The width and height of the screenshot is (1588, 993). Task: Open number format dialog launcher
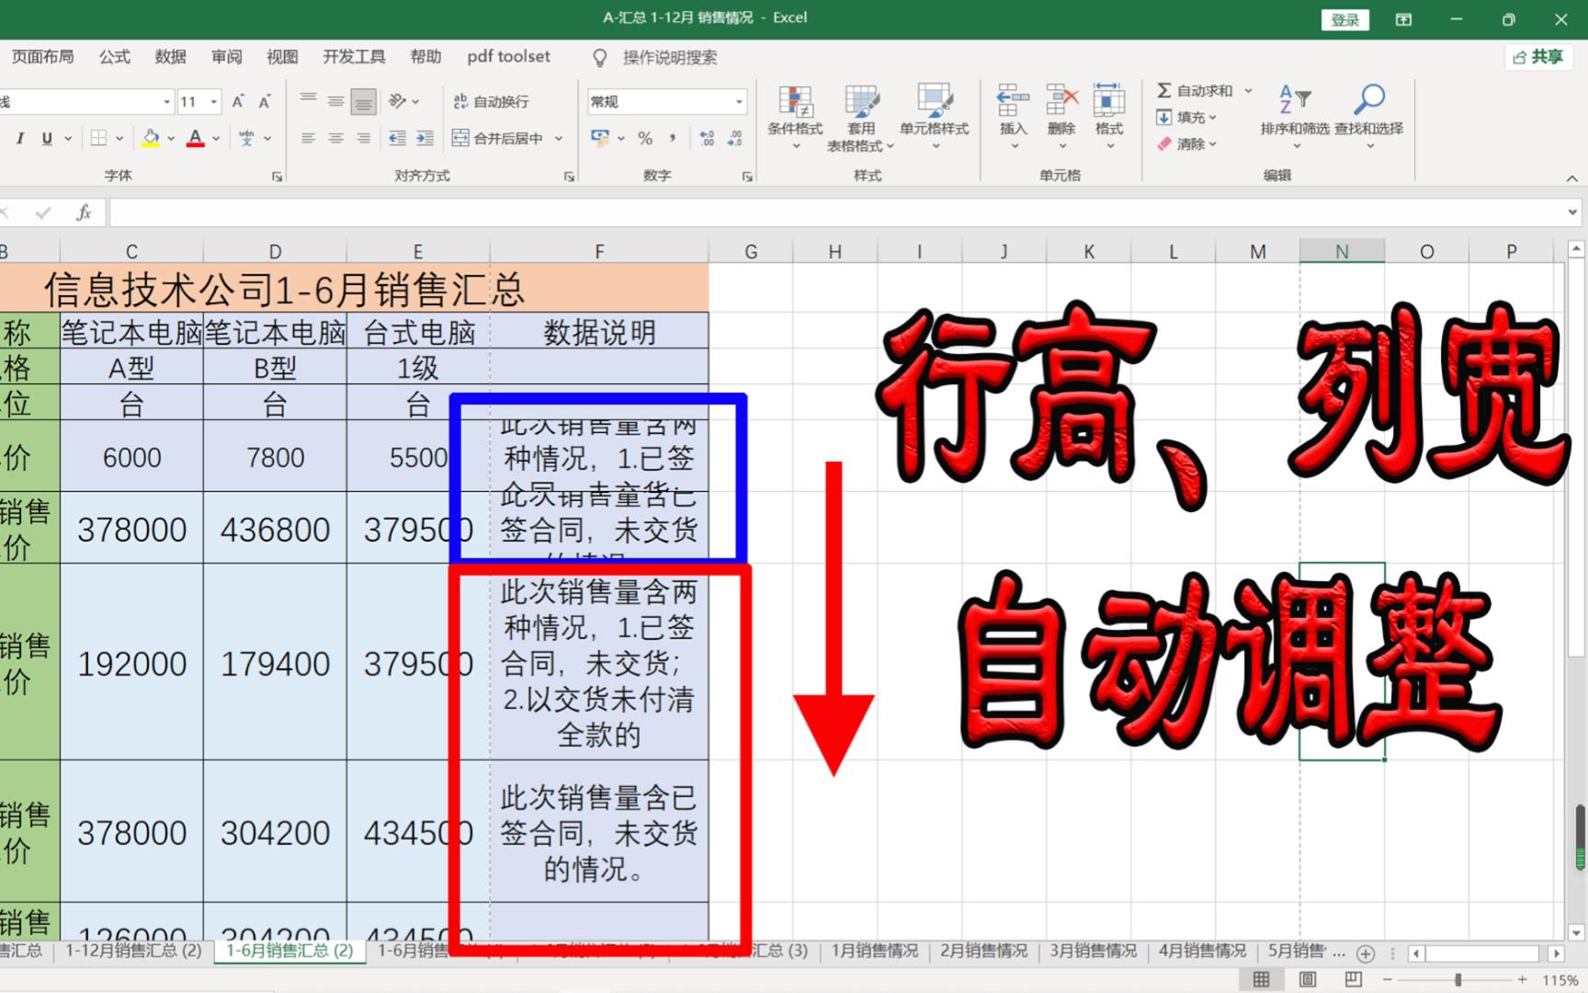[x=746, y=176]
